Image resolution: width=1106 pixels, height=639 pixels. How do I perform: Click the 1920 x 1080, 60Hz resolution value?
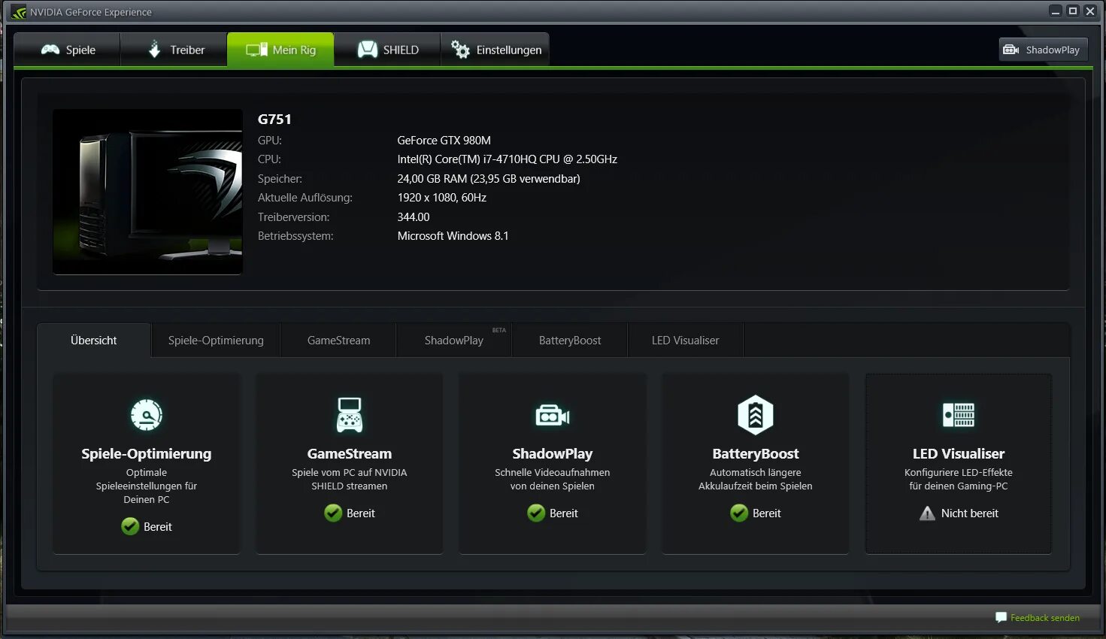point(442,198)
